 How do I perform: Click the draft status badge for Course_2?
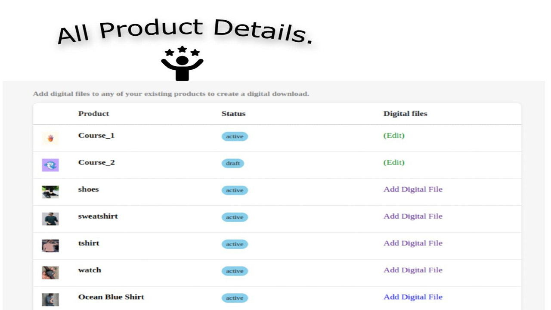point(233,164)
